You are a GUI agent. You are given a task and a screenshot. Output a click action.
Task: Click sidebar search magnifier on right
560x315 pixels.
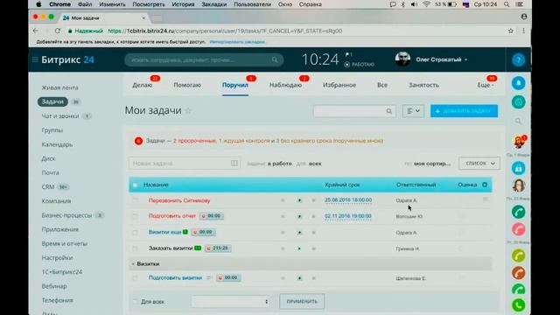(518, 122)
